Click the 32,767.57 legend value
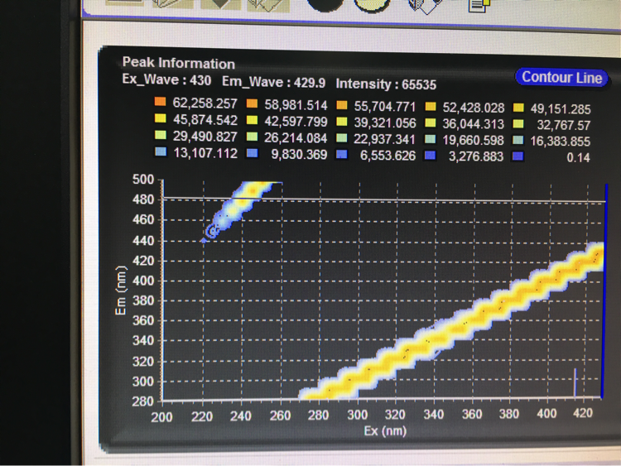 coord(564,126)
